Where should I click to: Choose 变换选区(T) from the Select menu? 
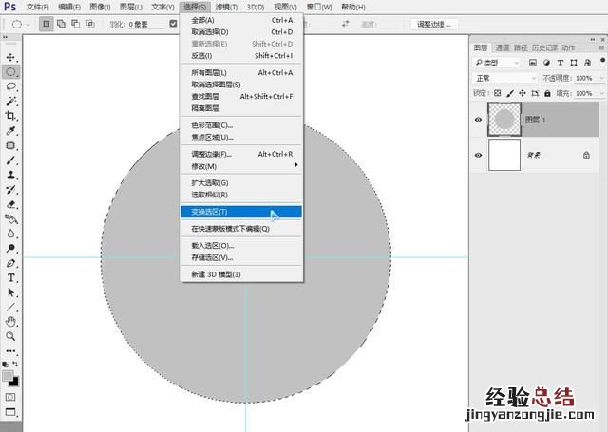pyautogui.click(x=240, y=212)
